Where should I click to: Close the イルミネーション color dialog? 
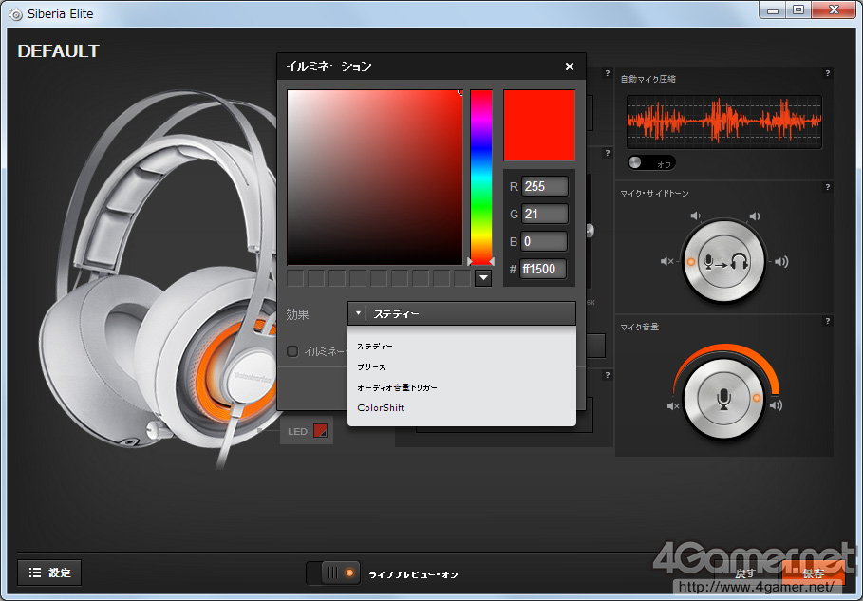(570, 66)
